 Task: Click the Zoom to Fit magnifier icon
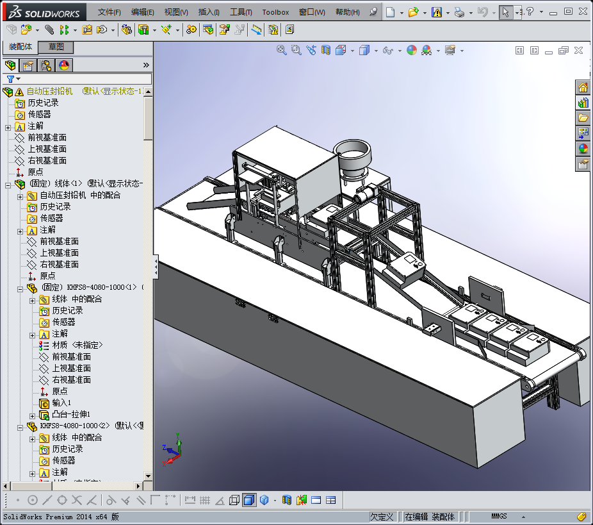tap(281, 50)
